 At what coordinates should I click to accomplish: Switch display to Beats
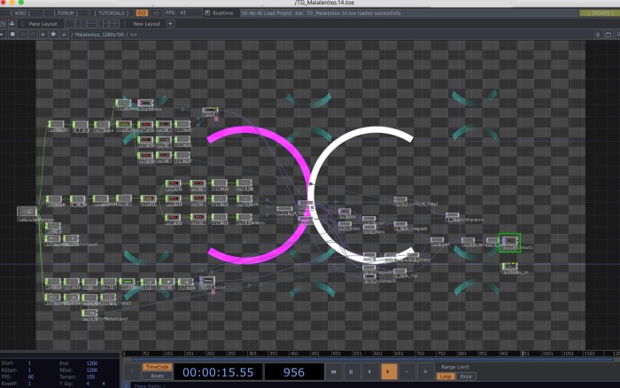tap(157, 376)
